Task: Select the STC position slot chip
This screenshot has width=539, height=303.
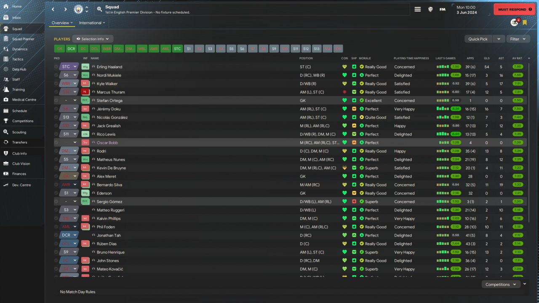Action: point(177,49)
